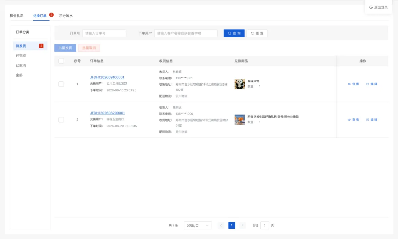Click the phone number 138****1001

[x=184, y=78]
